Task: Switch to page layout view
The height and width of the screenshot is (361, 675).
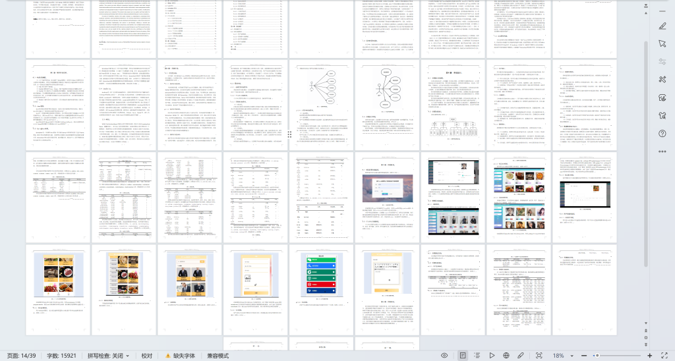Action: (462, 356)
